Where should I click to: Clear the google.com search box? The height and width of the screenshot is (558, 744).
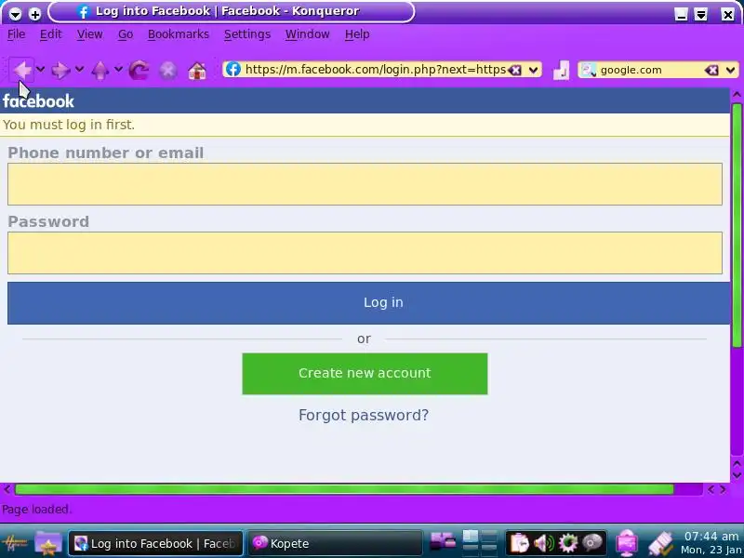[x=711, y=71]
